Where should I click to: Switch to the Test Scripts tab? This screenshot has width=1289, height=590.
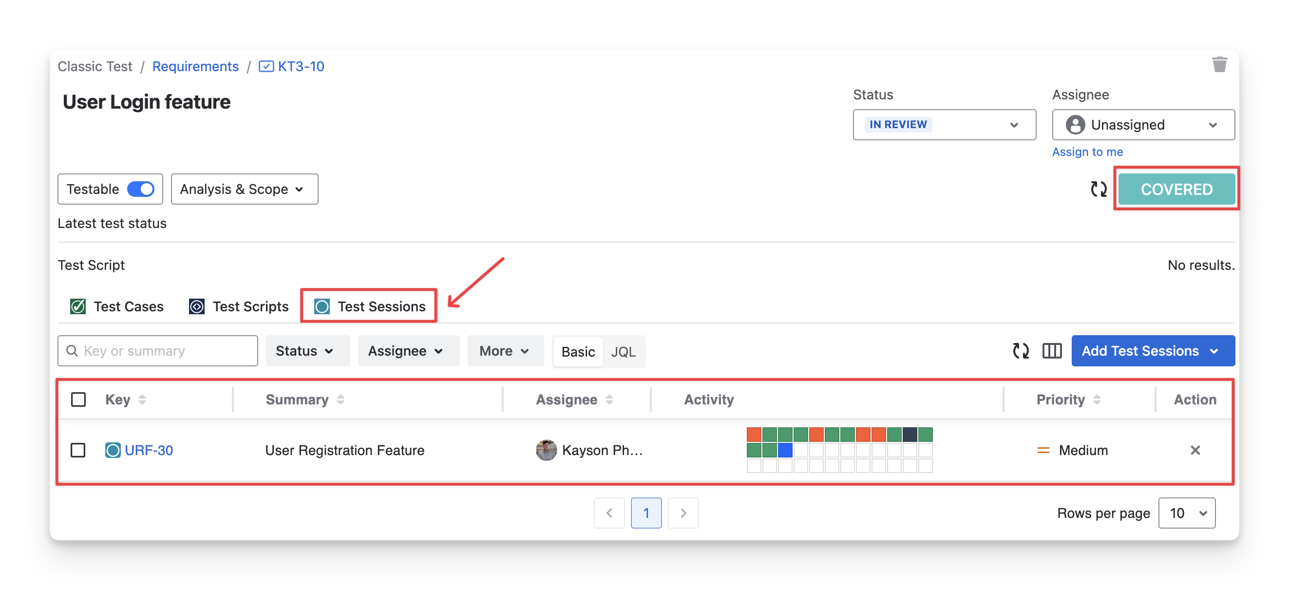(239, 306)
